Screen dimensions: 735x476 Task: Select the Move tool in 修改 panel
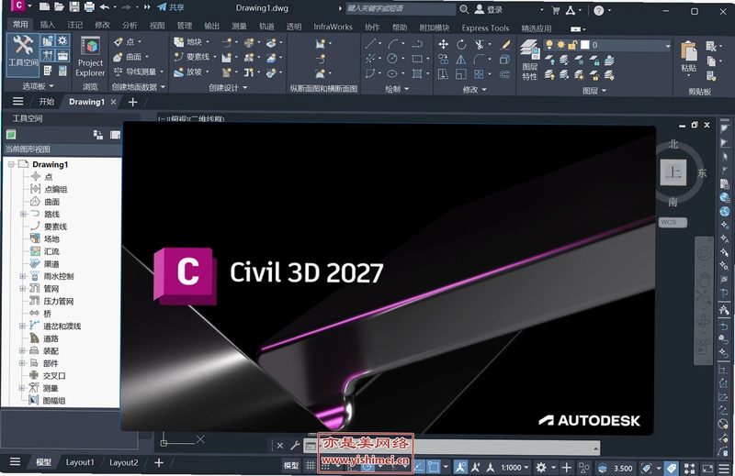point(443,44)
